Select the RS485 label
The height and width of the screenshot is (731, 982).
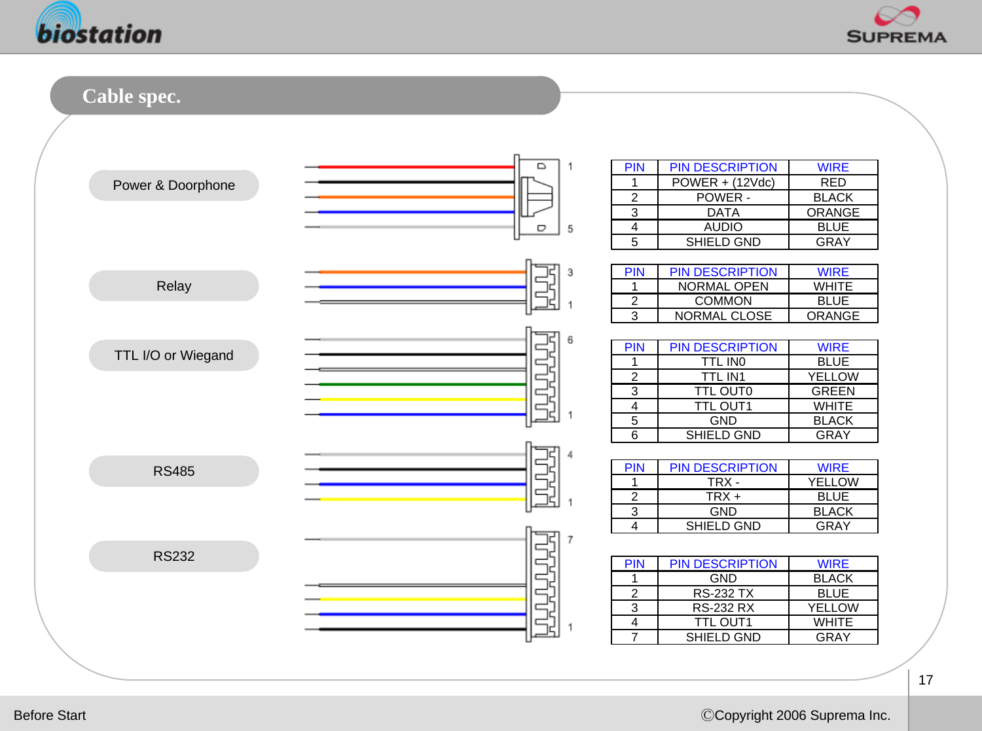pyautogui.click(x=174, y=471)
